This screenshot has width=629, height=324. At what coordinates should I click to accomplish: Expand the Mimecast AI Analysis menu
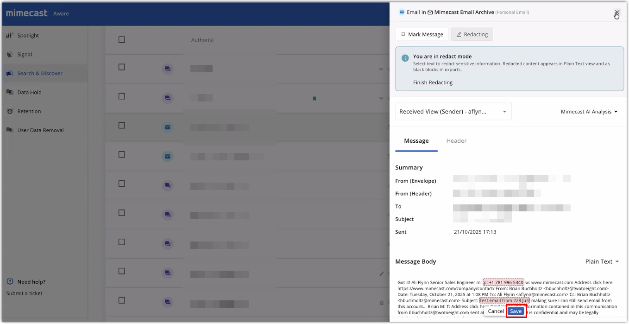tap(589, 112)
